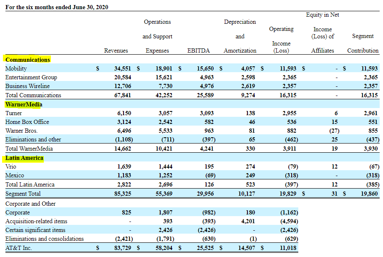The height and width of the screenshot is (257, 383).
Task: Click the Acquisition-related items row label
Action: click(36, 222)
